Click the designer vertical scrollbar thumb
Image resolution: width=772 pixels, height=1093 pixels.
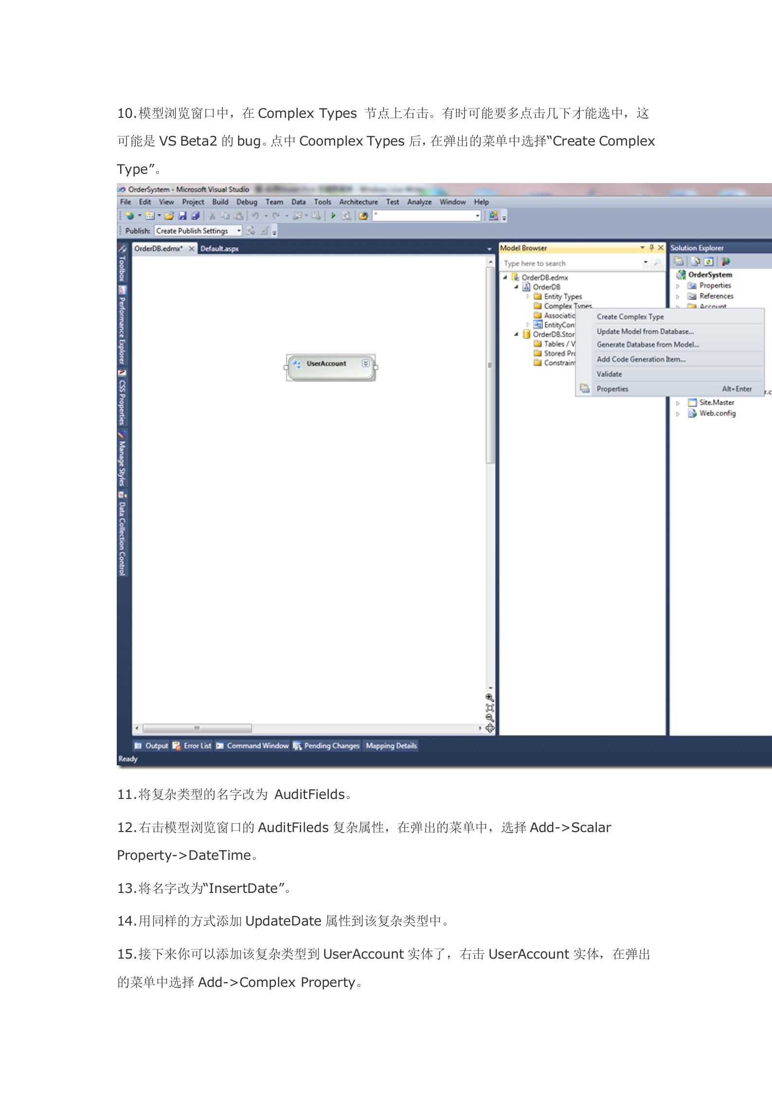click(x=490, y=365)
